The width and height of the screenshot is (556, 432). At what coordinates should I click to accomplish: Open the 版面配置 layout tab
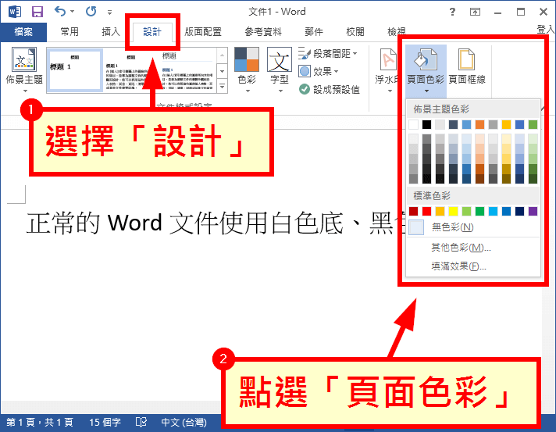202,32
